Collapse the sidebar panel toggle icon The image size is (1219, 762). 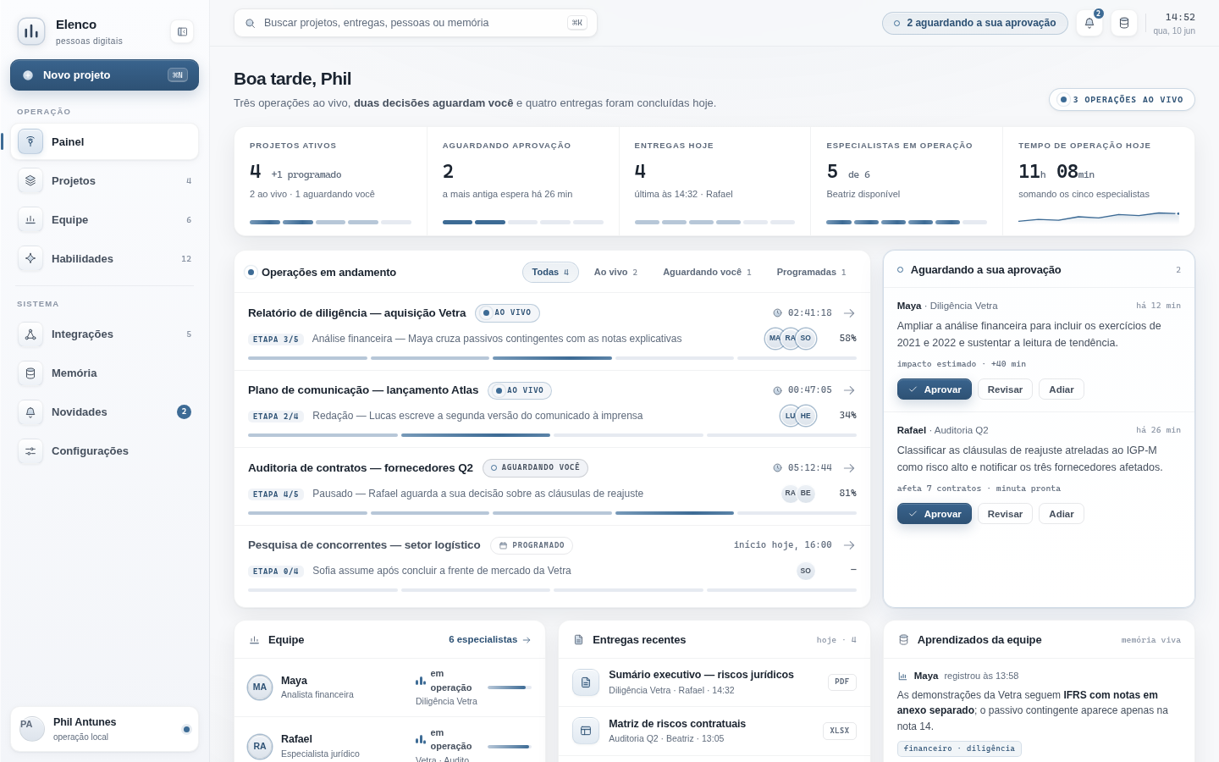pos(182,31)
